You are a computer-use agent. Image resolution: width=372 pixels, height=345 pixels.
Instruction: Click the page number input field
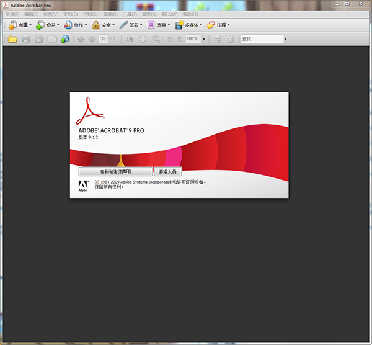coord(104,38)
